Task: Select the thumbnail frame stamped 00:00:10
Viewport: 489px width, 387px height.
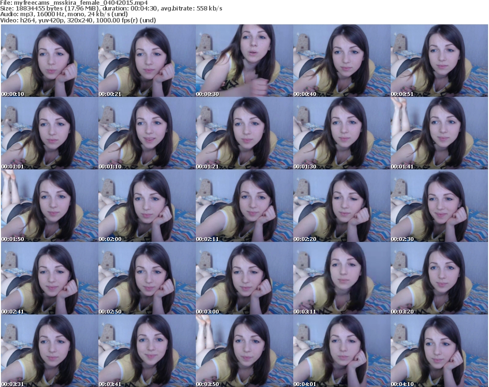Action: [x=50, y=61]
